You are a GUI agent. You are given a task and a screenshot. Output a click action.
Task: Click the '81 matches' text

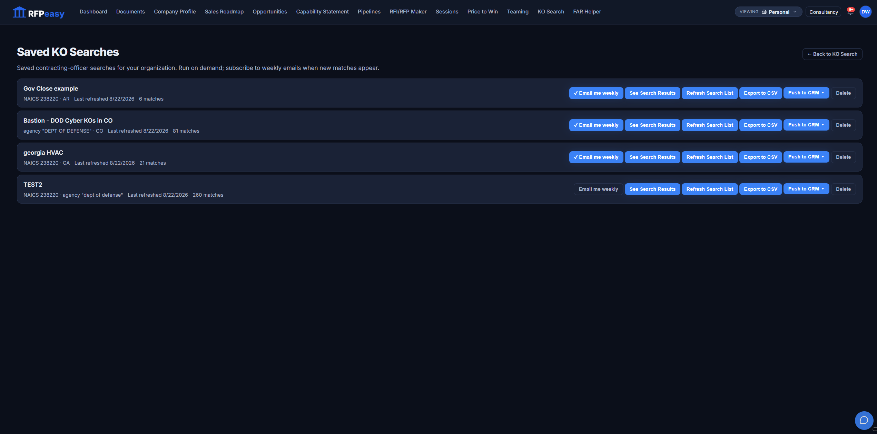point(186,131)
